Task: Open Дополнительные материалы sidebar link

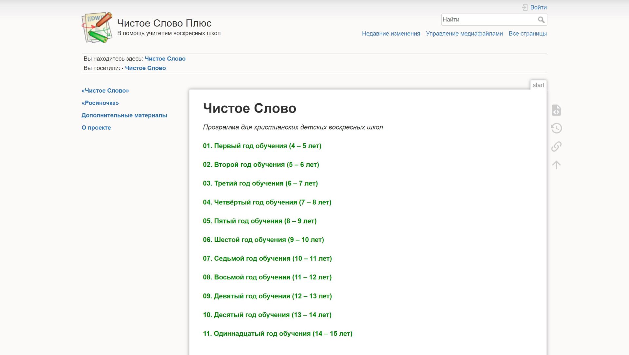Action: [124, 115]
